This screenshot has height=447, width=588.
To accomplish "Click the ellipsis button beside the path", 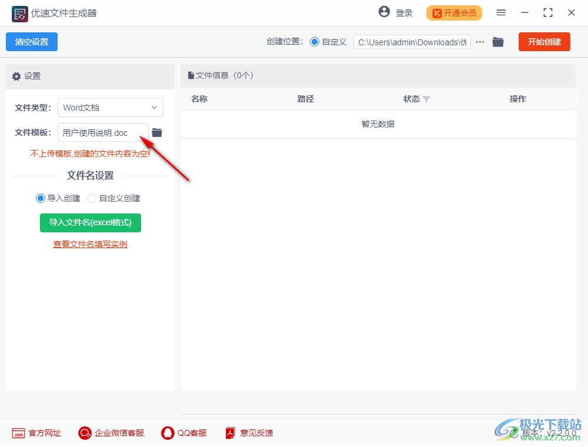I will pos(480,42).
